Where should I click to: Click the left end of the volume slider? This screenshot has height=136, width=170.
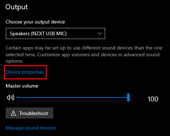[x=17, y=98]
